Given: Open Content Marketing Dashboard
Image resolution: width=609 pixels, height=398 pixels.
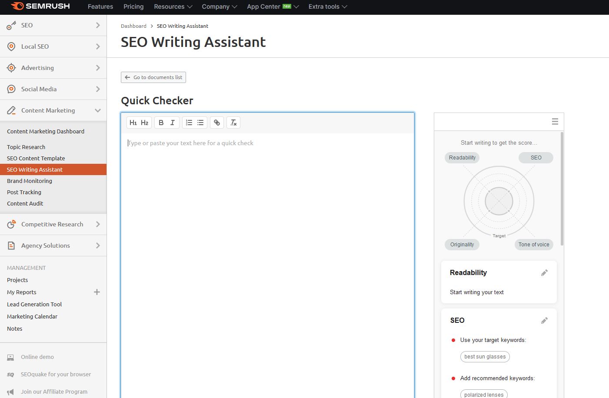Looking at the screenshot, I should point(46,131).
